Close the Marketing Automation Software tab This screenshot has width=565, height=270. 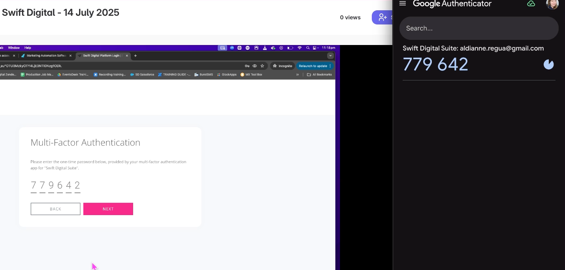(x=70, y=56)
